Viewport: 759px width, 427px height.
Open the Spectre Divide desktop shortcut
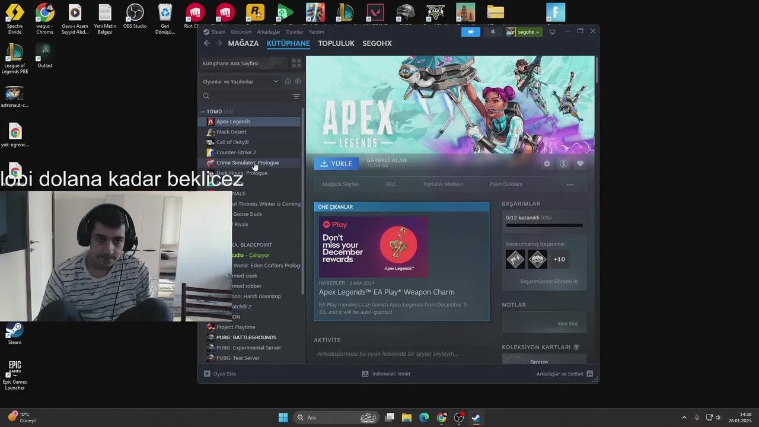(15, 19)
